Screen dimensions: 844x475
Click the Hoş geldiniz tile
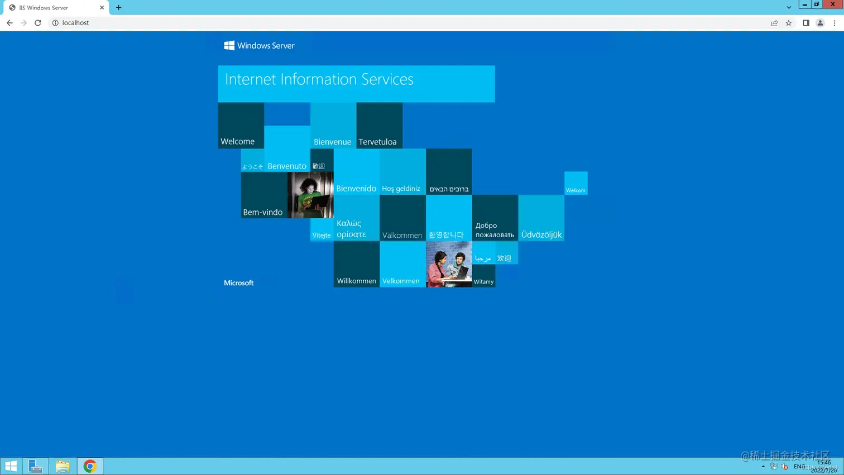tap(402, 172)
